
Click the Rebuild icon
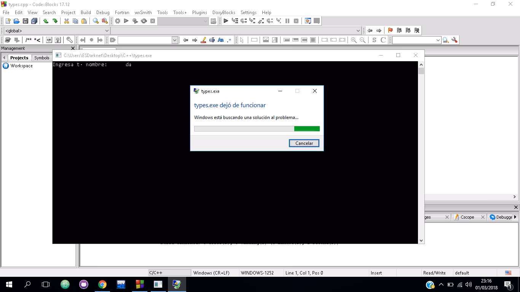click(144, 21)
